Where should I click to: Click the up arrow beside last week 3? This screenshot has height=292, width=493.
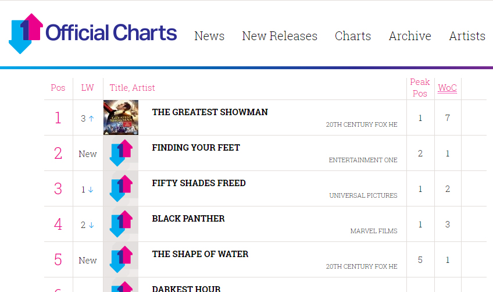click(91, 119)
